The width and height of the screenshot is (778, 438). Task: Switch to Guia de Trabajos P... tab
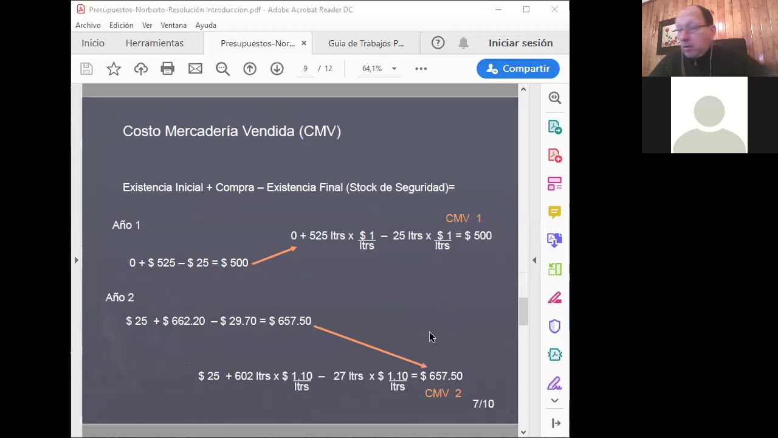pyautogui.click(x=366, y=43)
